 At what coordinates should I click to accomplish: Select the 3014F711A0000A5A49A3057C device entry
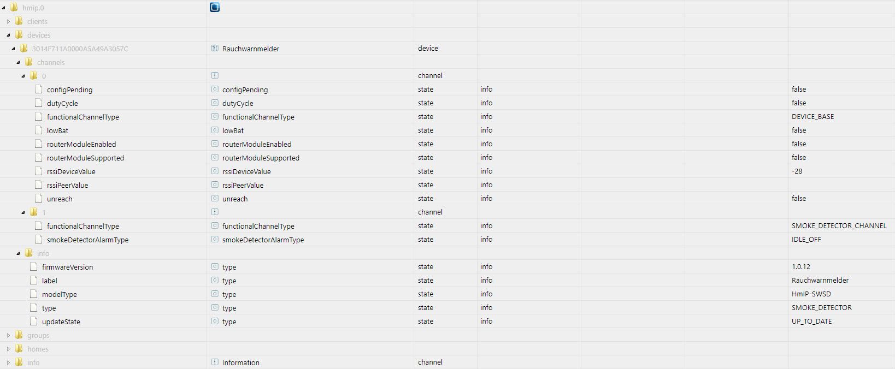point(80,49)
